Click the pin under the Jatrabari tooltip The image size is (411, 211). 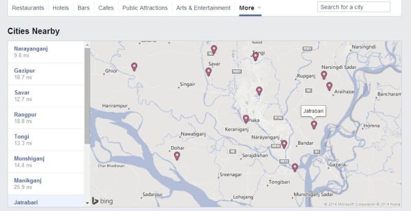coord(314,125)
